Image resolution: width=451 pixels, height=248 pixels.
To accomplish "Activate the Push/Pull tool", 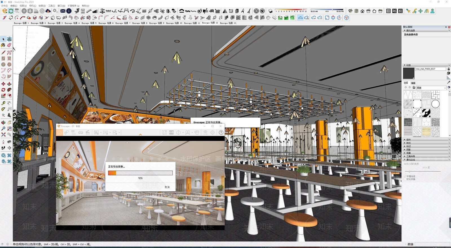I will click(x=9, y=84).
